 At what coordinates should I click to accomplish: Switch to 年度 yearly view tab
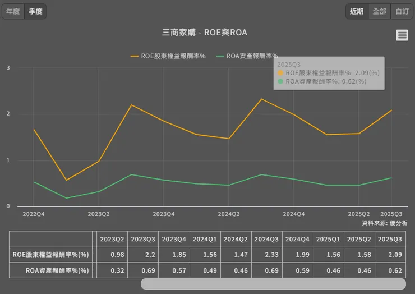click(x=13, y=11)
